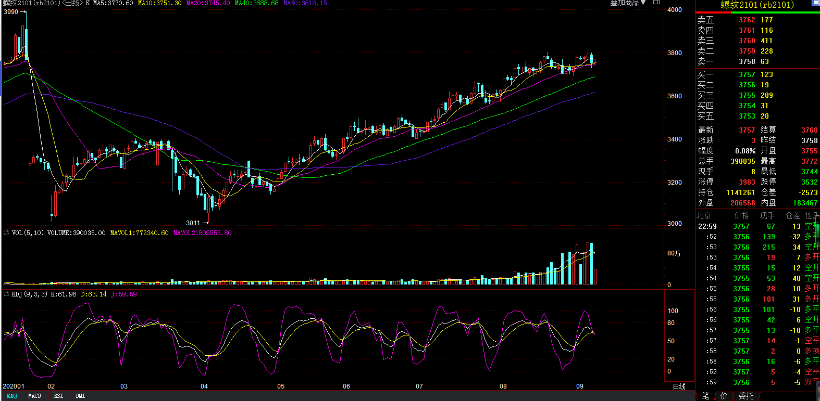The image size is (820, 401).
Task: Click the MA20:3745.40 label
Action: coord(208,3)
